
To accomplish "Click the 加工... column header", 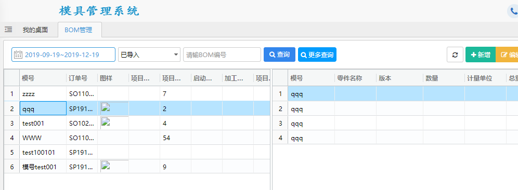I will click(238, 78).
